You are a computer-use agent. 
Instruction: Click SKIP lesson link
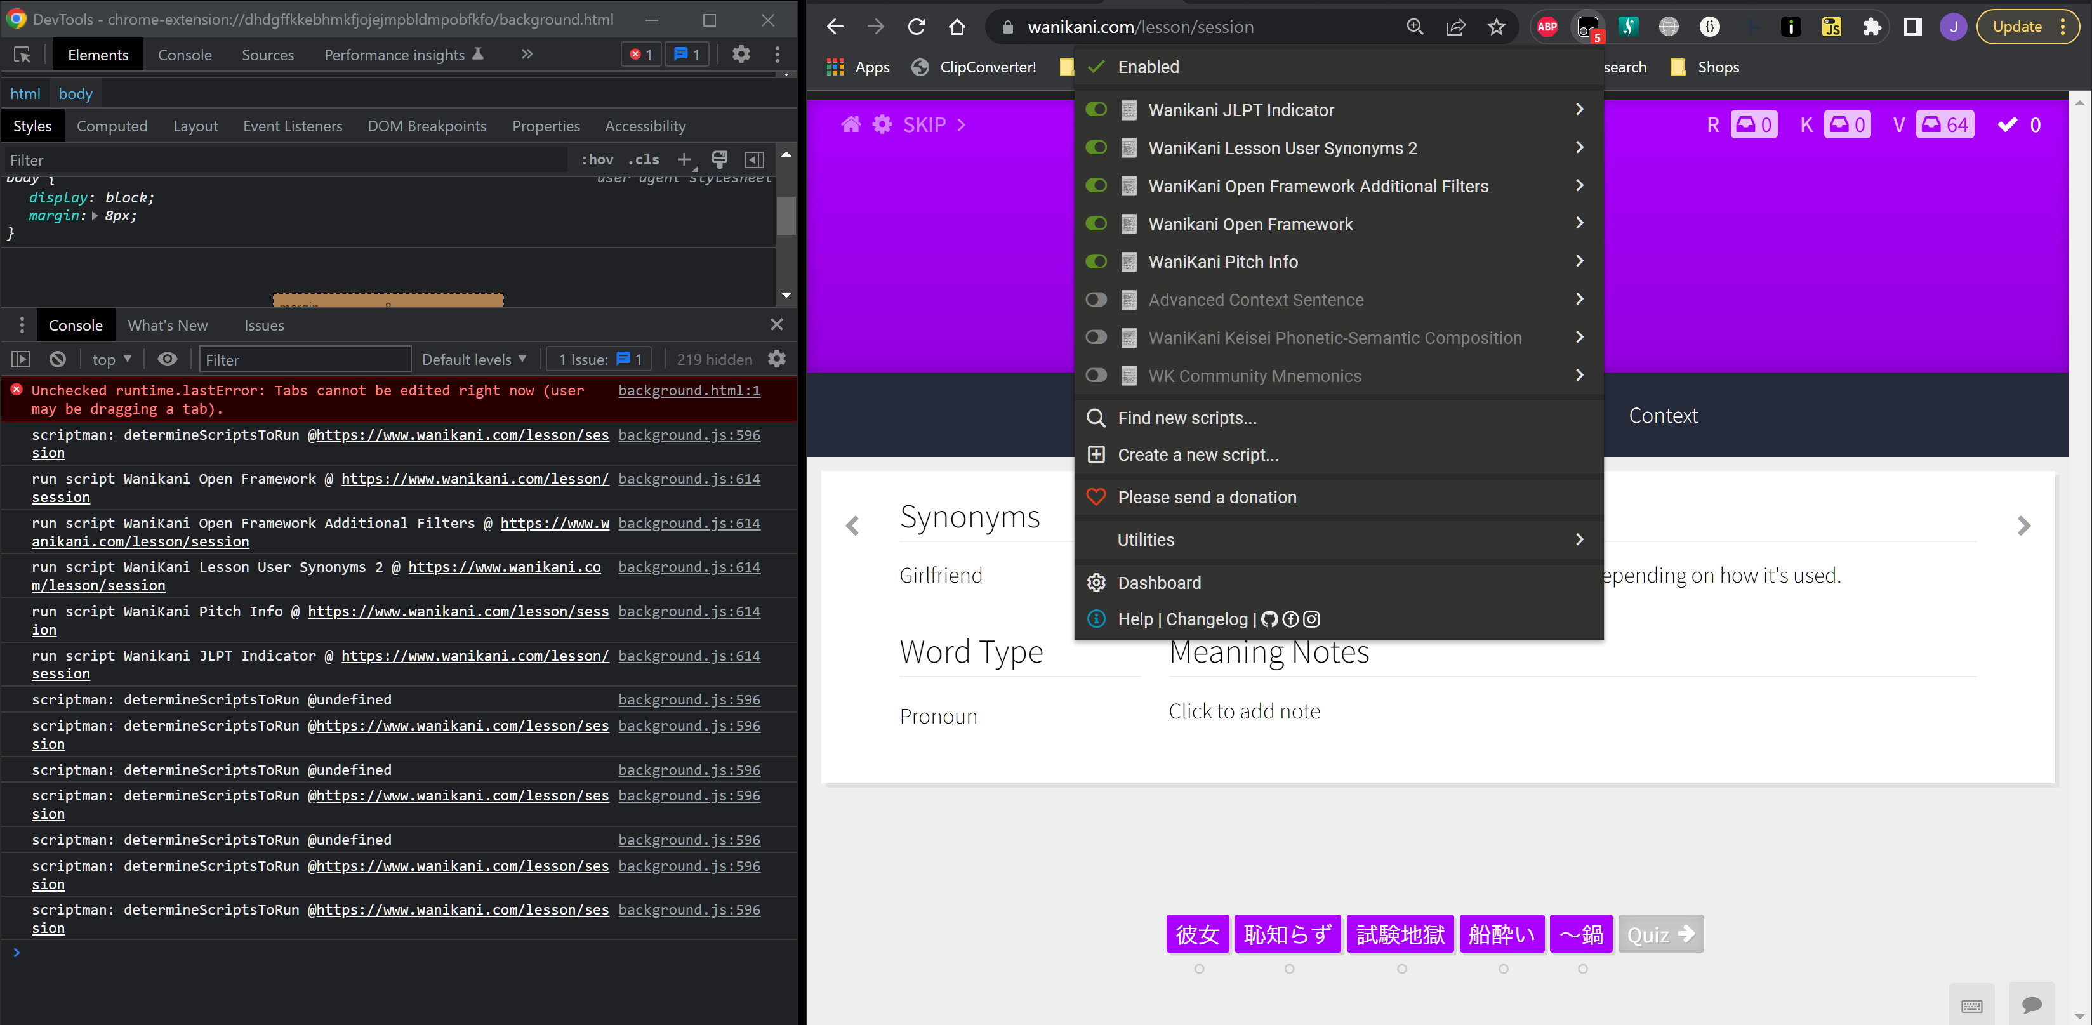pos(934,124)
